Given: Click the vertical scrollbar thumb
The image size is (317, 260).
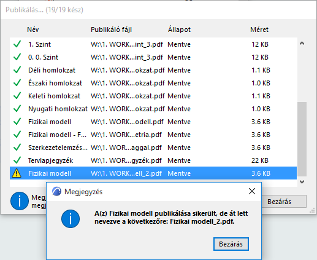Looking at the screenshot, I should 302,139.
